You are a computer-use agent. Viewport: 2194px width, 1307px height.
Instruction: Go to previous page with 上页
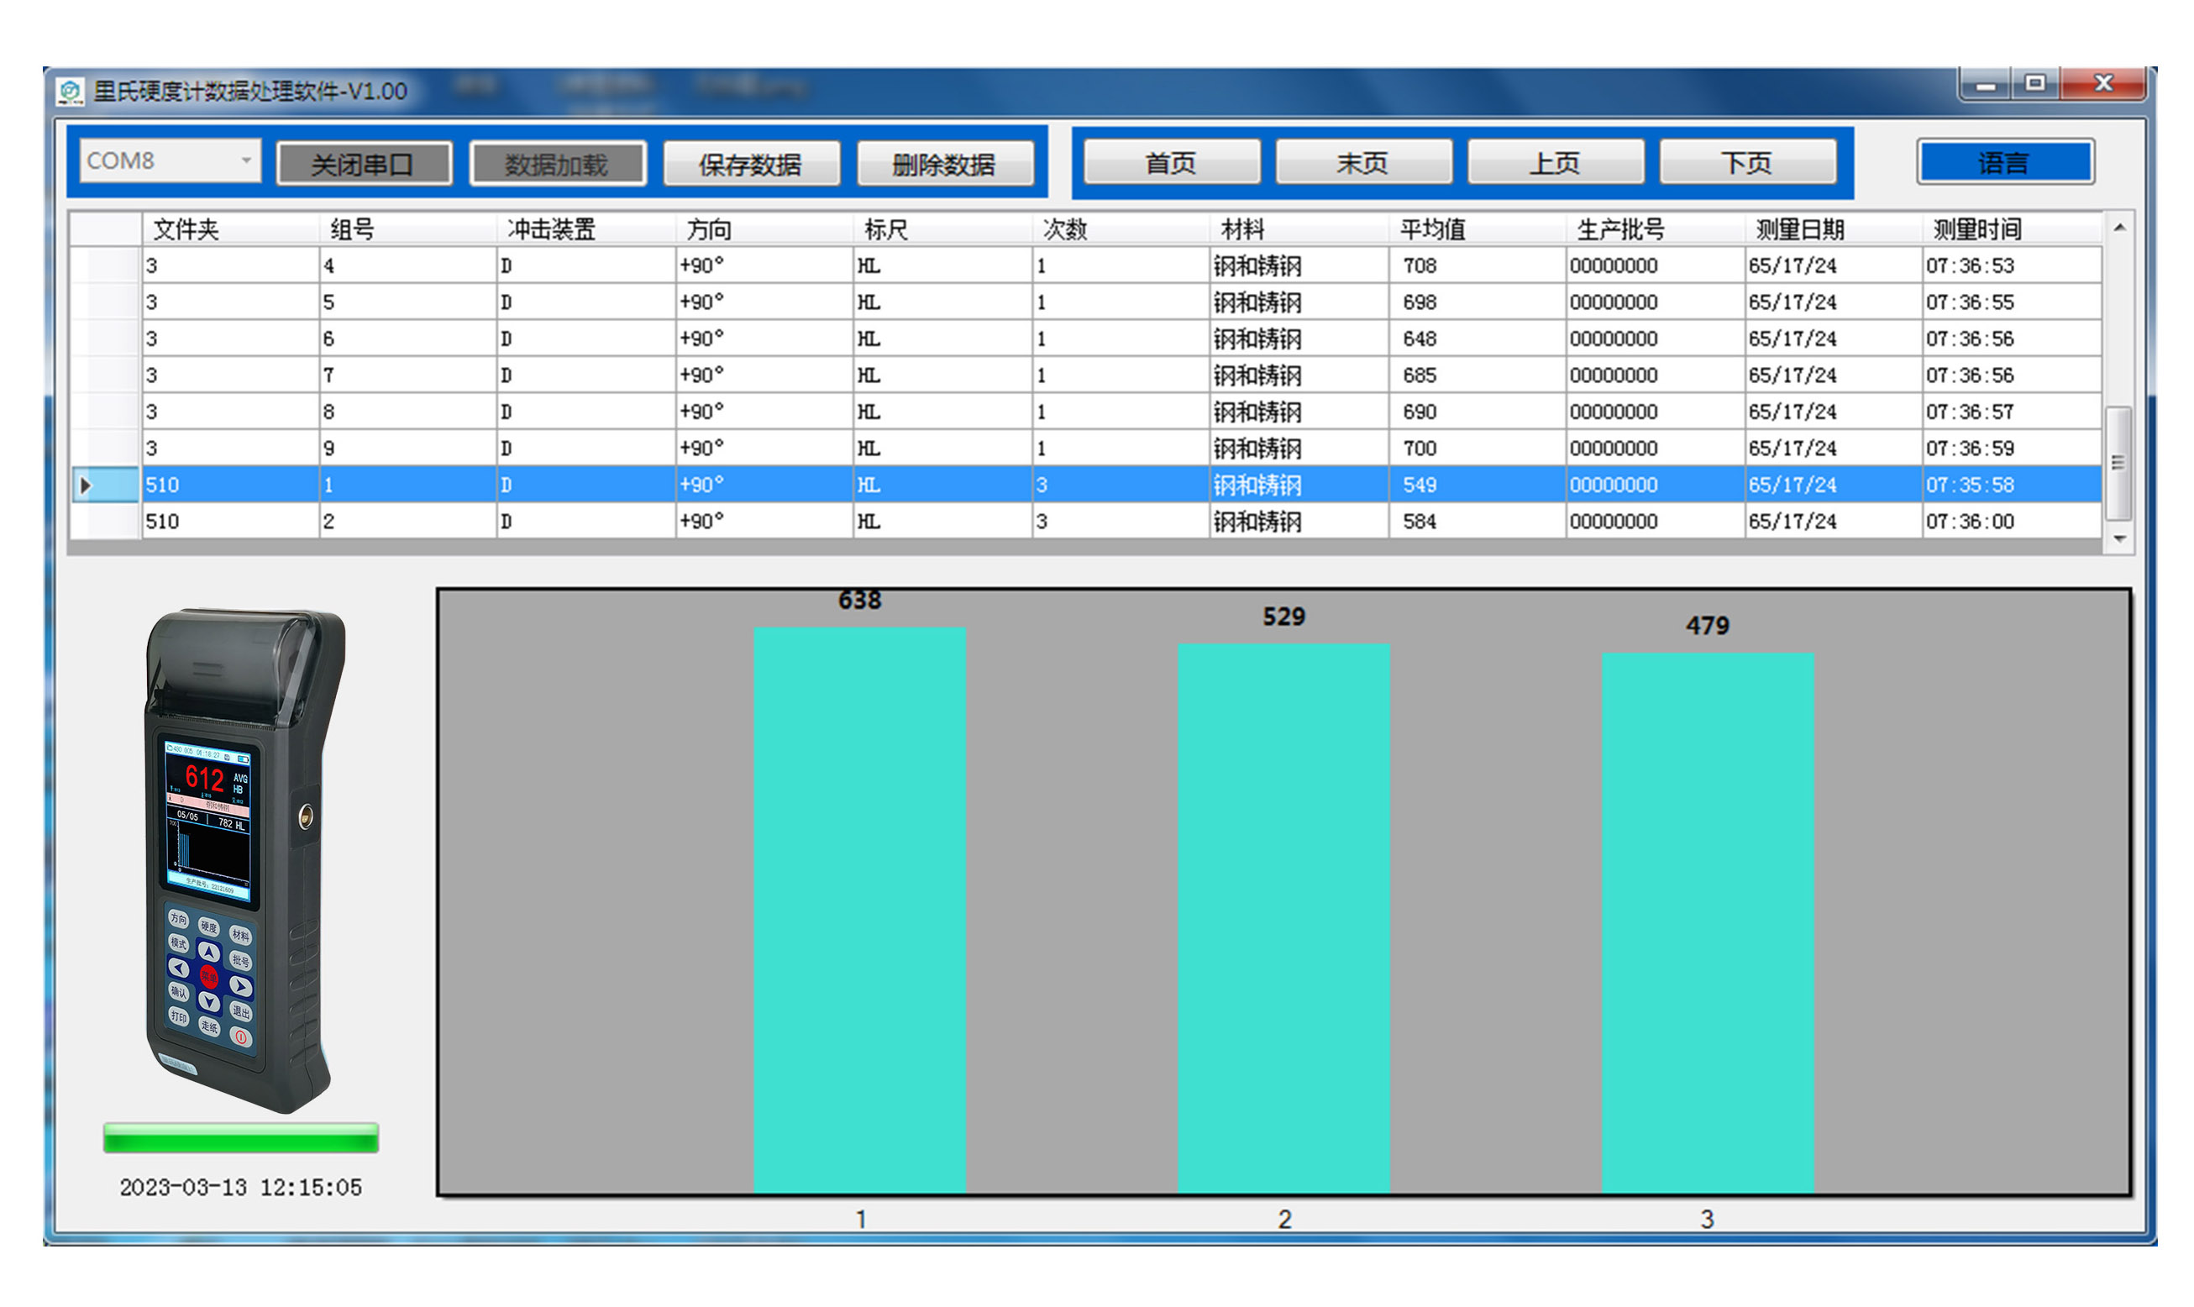point(1556,163)
